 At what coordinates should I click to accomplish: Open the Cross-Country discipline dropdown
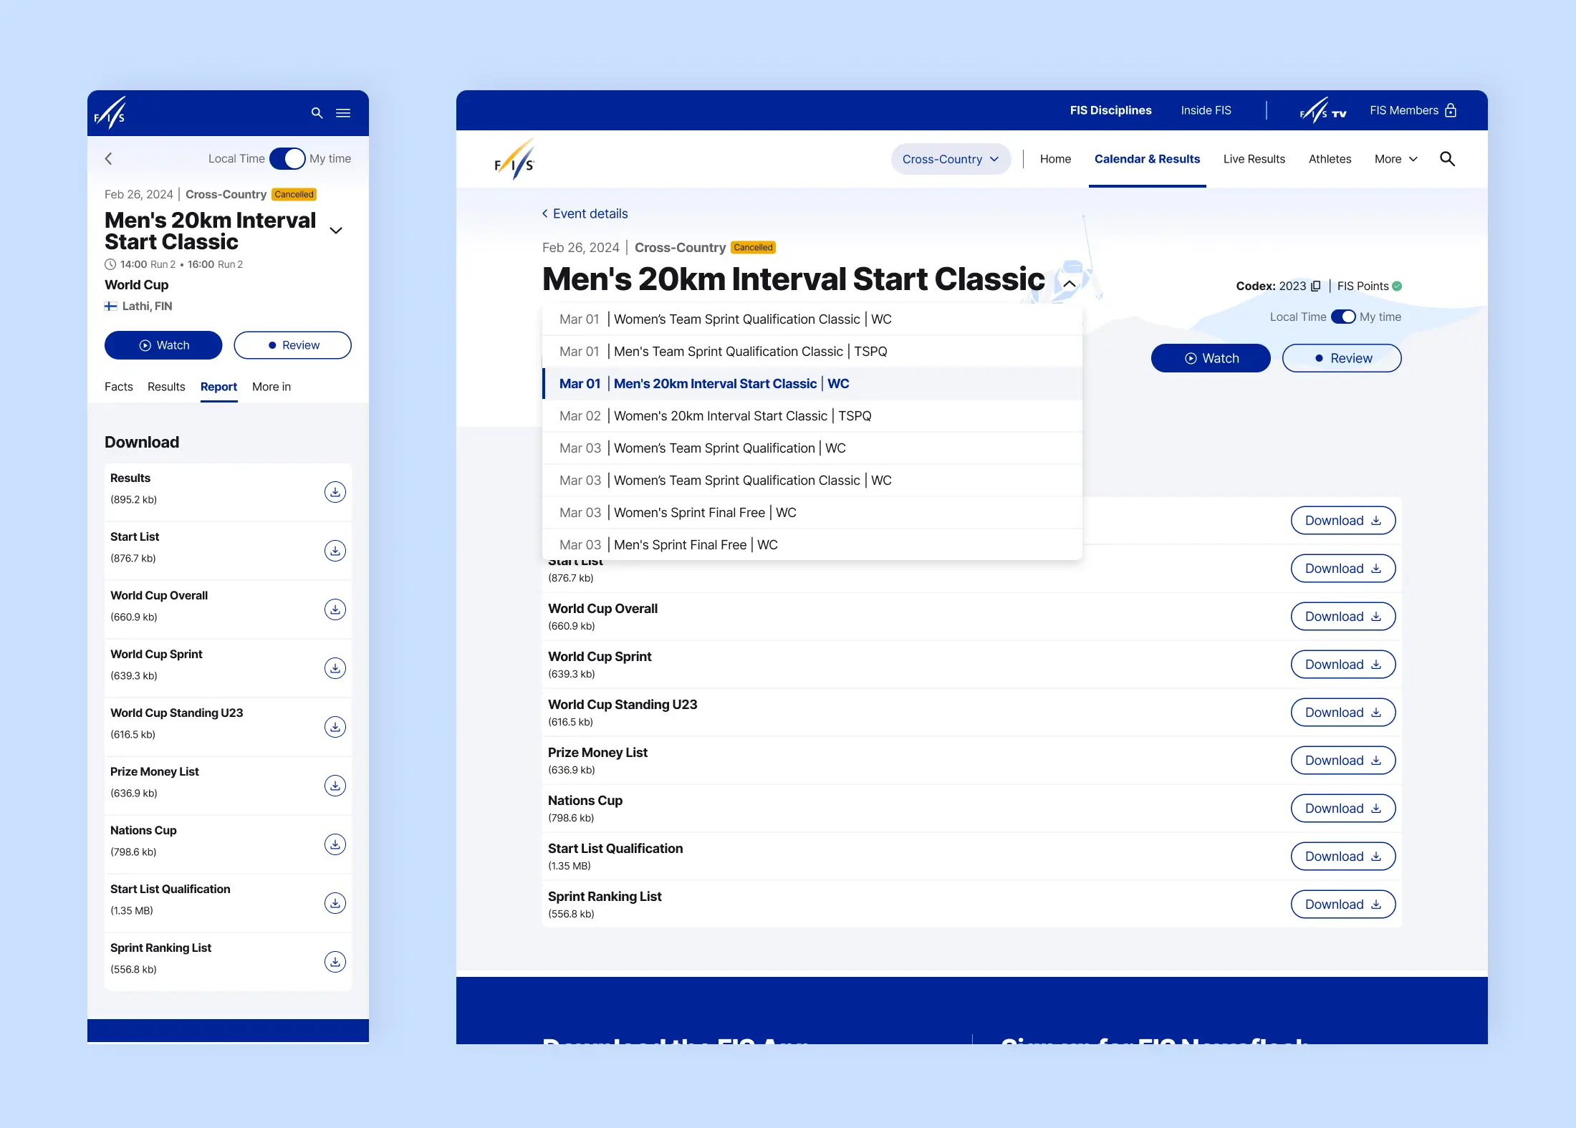pos(951,159)
